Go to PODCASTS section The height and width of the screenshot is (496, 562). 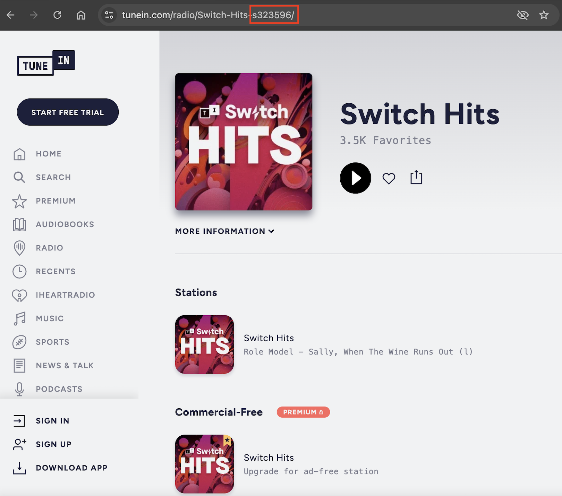[59, 389]
